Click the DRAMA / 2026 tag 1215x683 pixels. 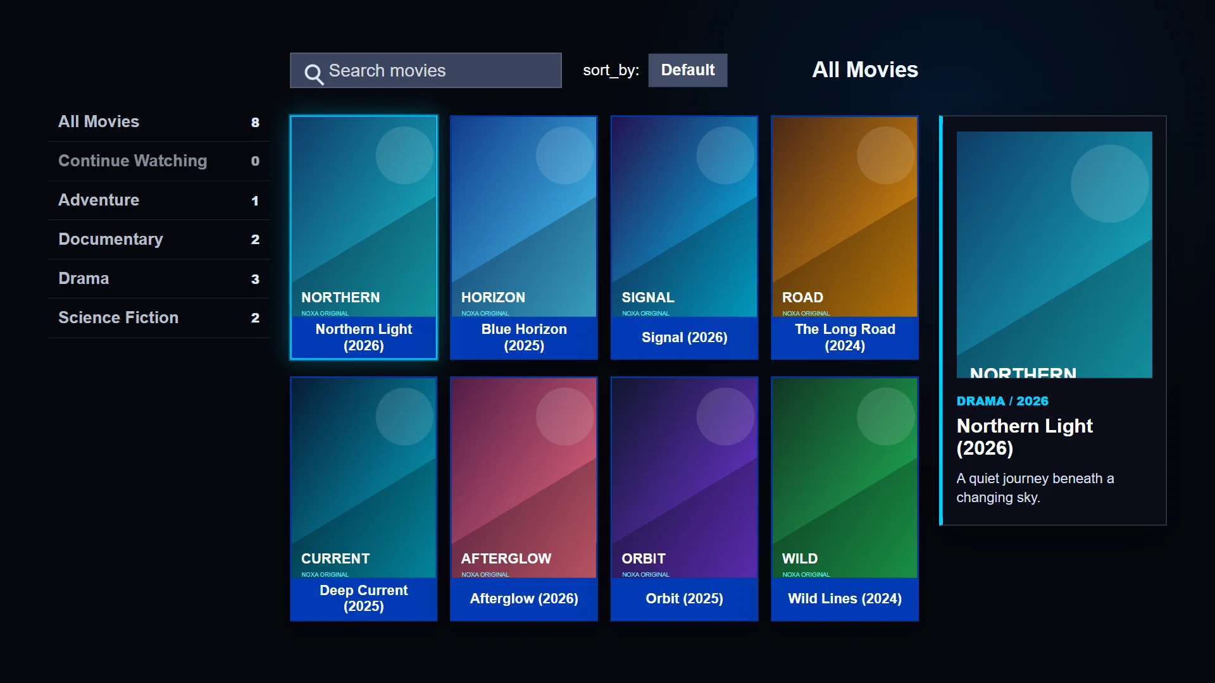click(x=1002, y=401)
